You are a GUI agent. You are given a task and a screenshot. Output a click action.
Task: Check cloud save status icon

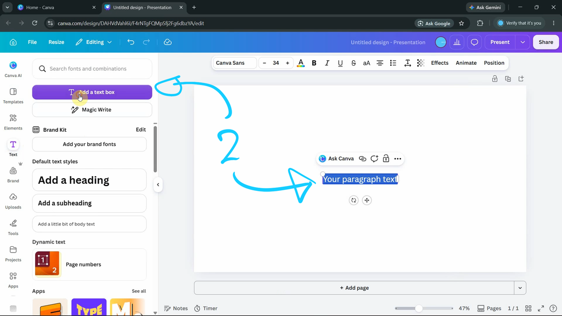[168, 42]
